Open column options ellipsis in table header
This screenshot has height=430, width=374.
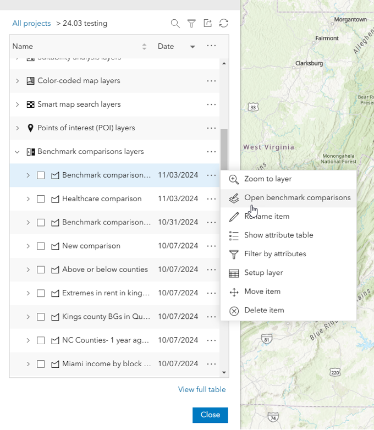click(211, 46)
